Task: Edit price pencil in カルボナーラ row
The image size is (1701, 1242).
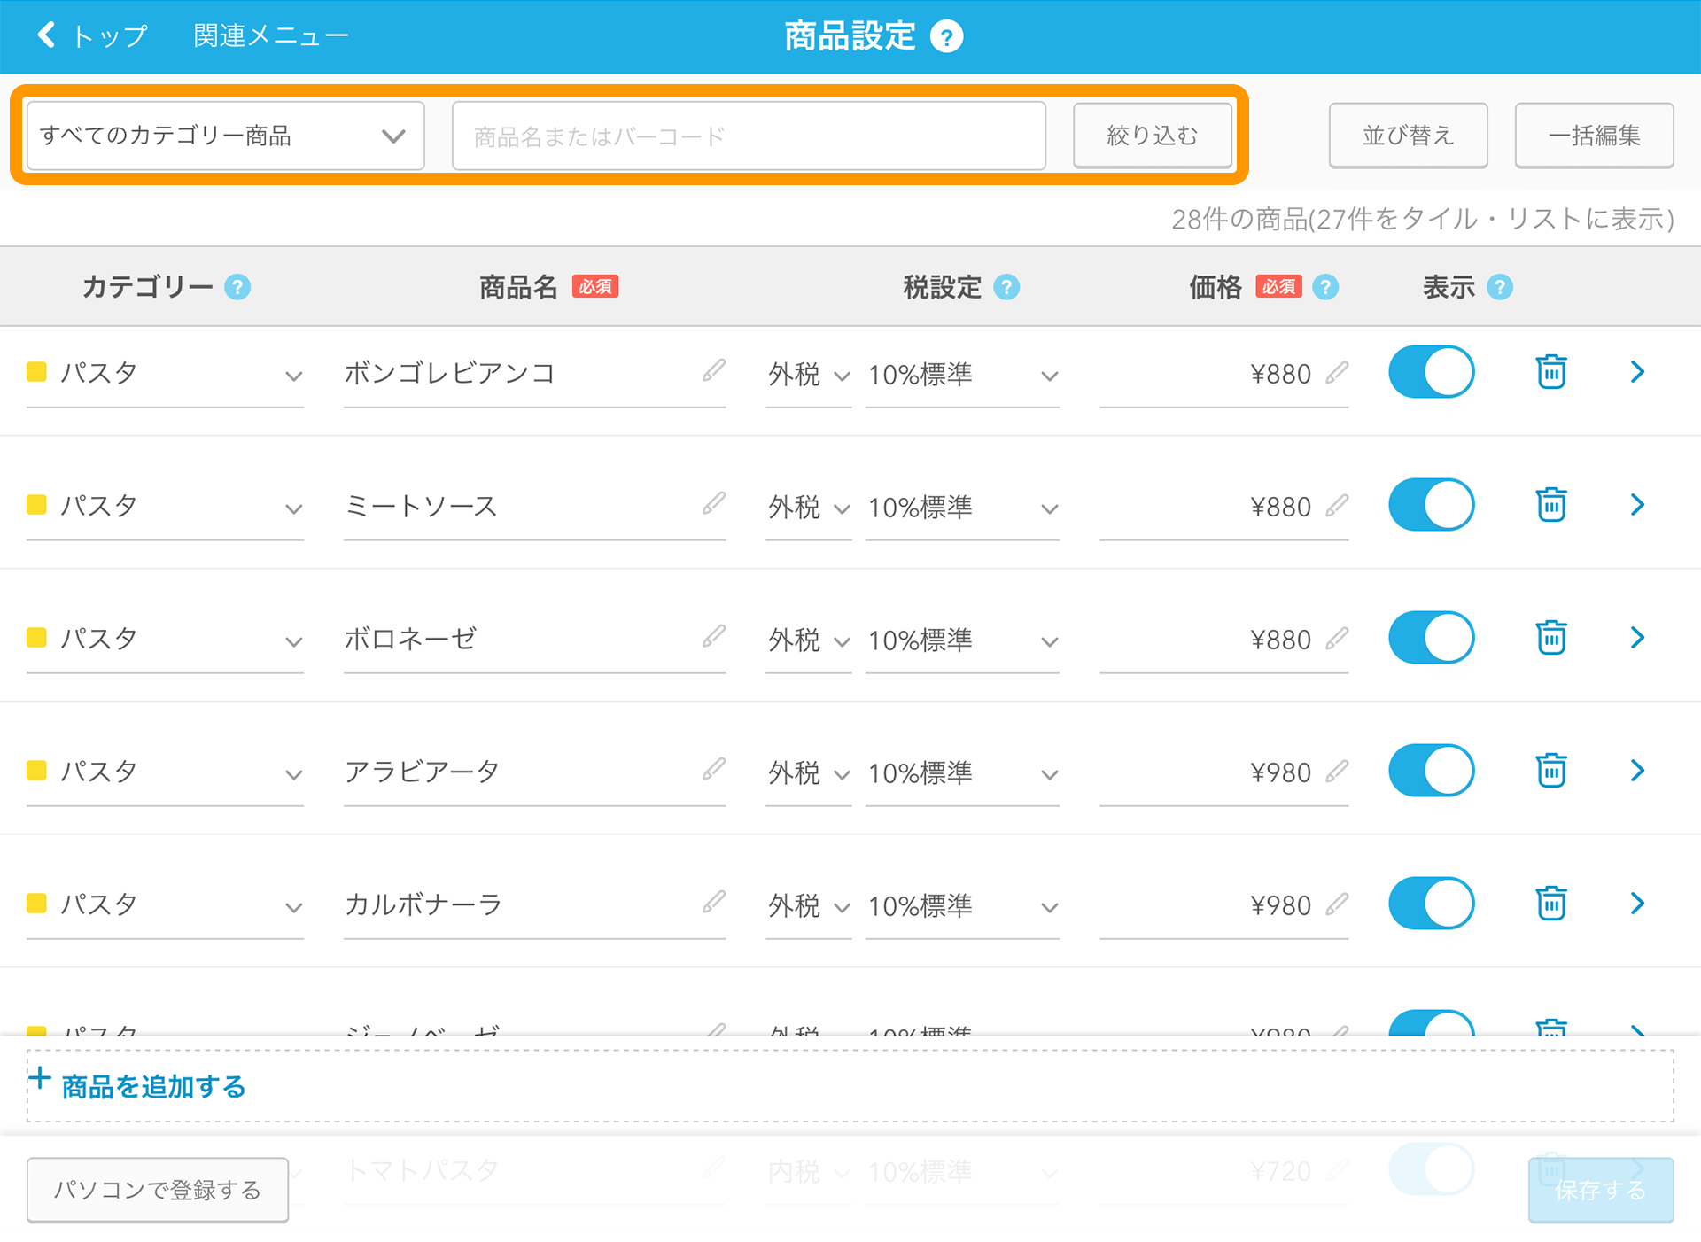Action: click(1337, 904)
